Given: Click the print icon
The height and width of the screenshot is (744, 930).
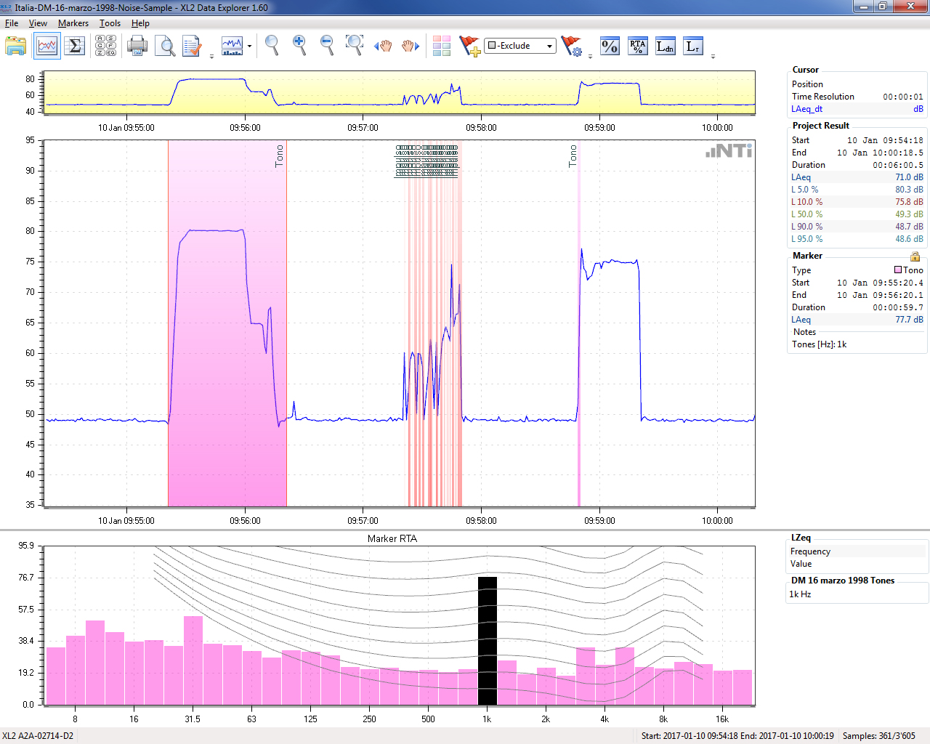Looking at the screenshot, I should (137, 46).
